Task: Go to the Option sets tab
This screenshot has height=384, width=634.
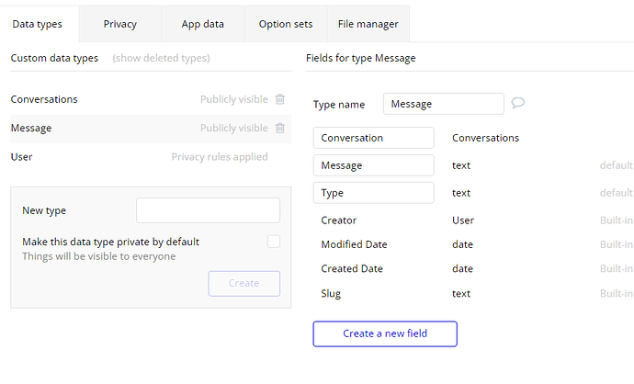Action: 285,24
